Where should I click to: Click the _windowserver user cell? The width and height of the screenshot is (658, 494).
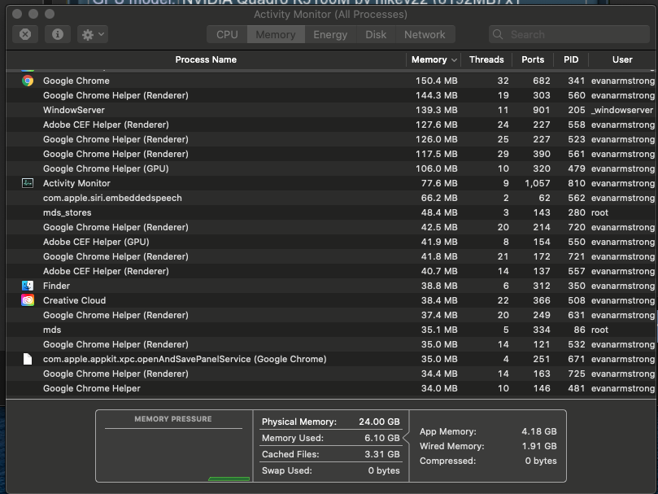(623, 110)
